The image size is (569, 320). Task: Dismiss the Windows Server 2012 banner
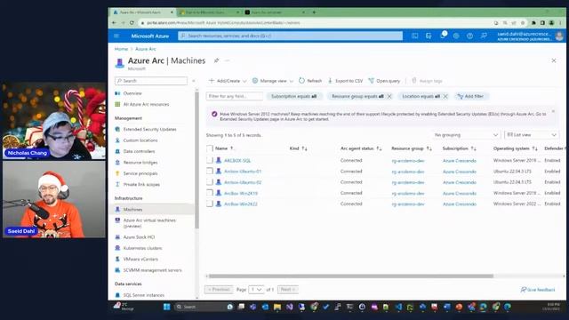553,111
